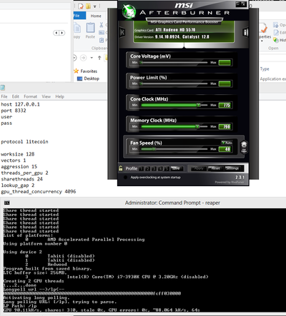
Task: Edit the Fan Speed value field 40
Action: click(x=225, y=149)
